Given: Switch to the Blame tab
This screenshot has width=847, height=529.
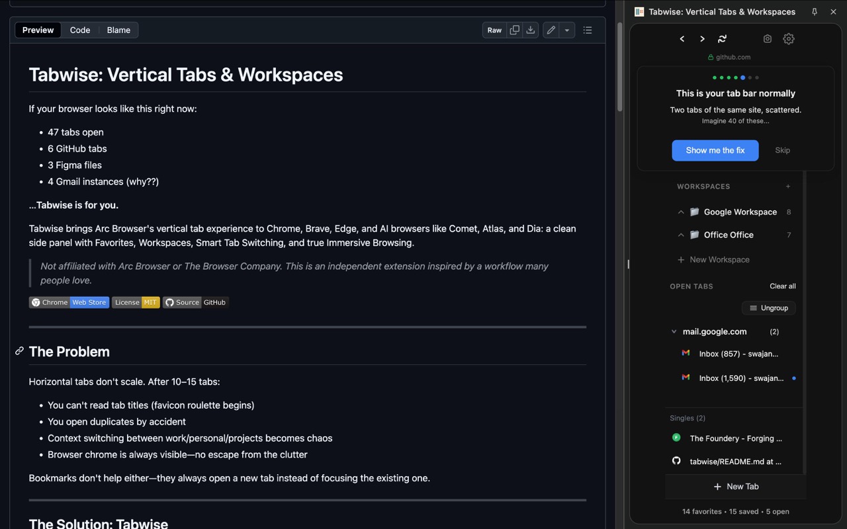Looking at the screenshot, I should 118,30.
